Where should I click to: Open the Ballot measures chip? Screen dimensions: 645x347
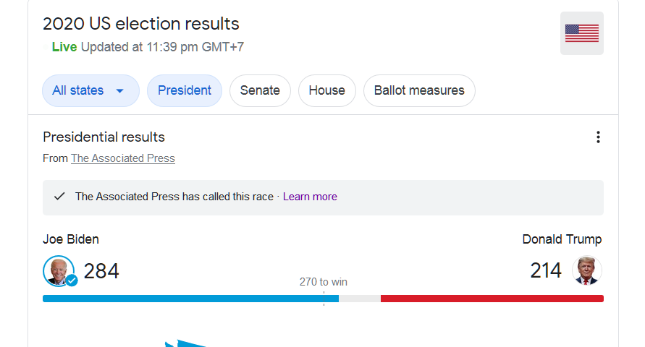pyautogui.click(x=419, y=91)
